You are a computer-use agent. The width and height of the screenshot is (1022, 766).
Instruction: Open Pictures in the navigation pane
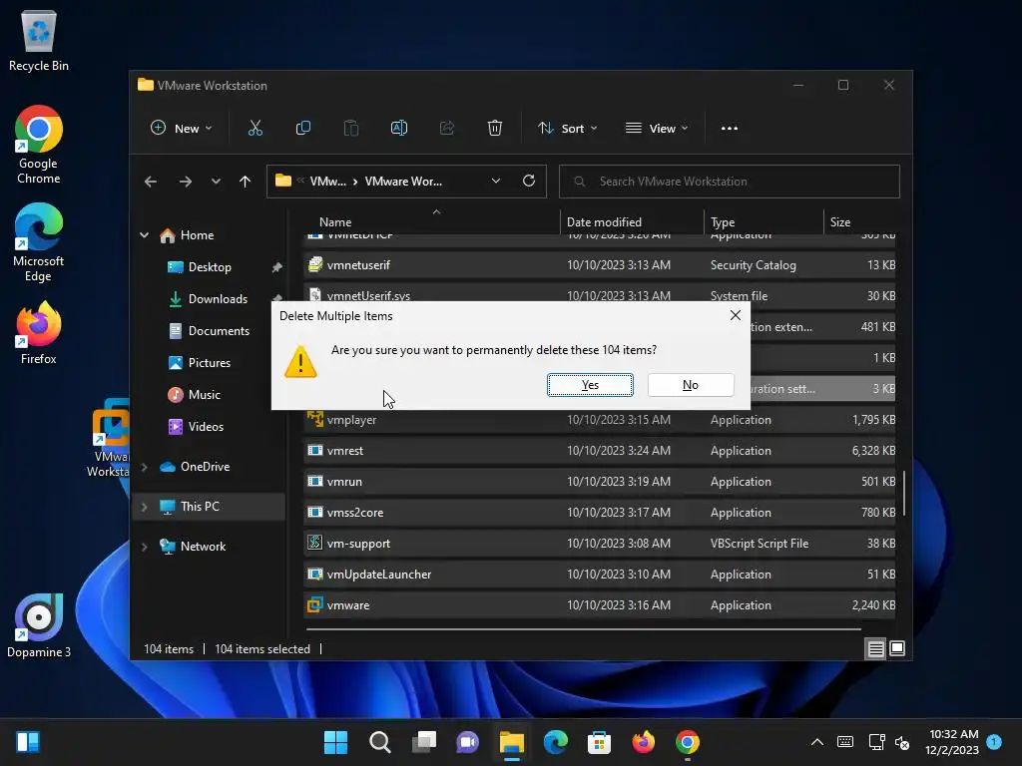[x=210, y=363]
